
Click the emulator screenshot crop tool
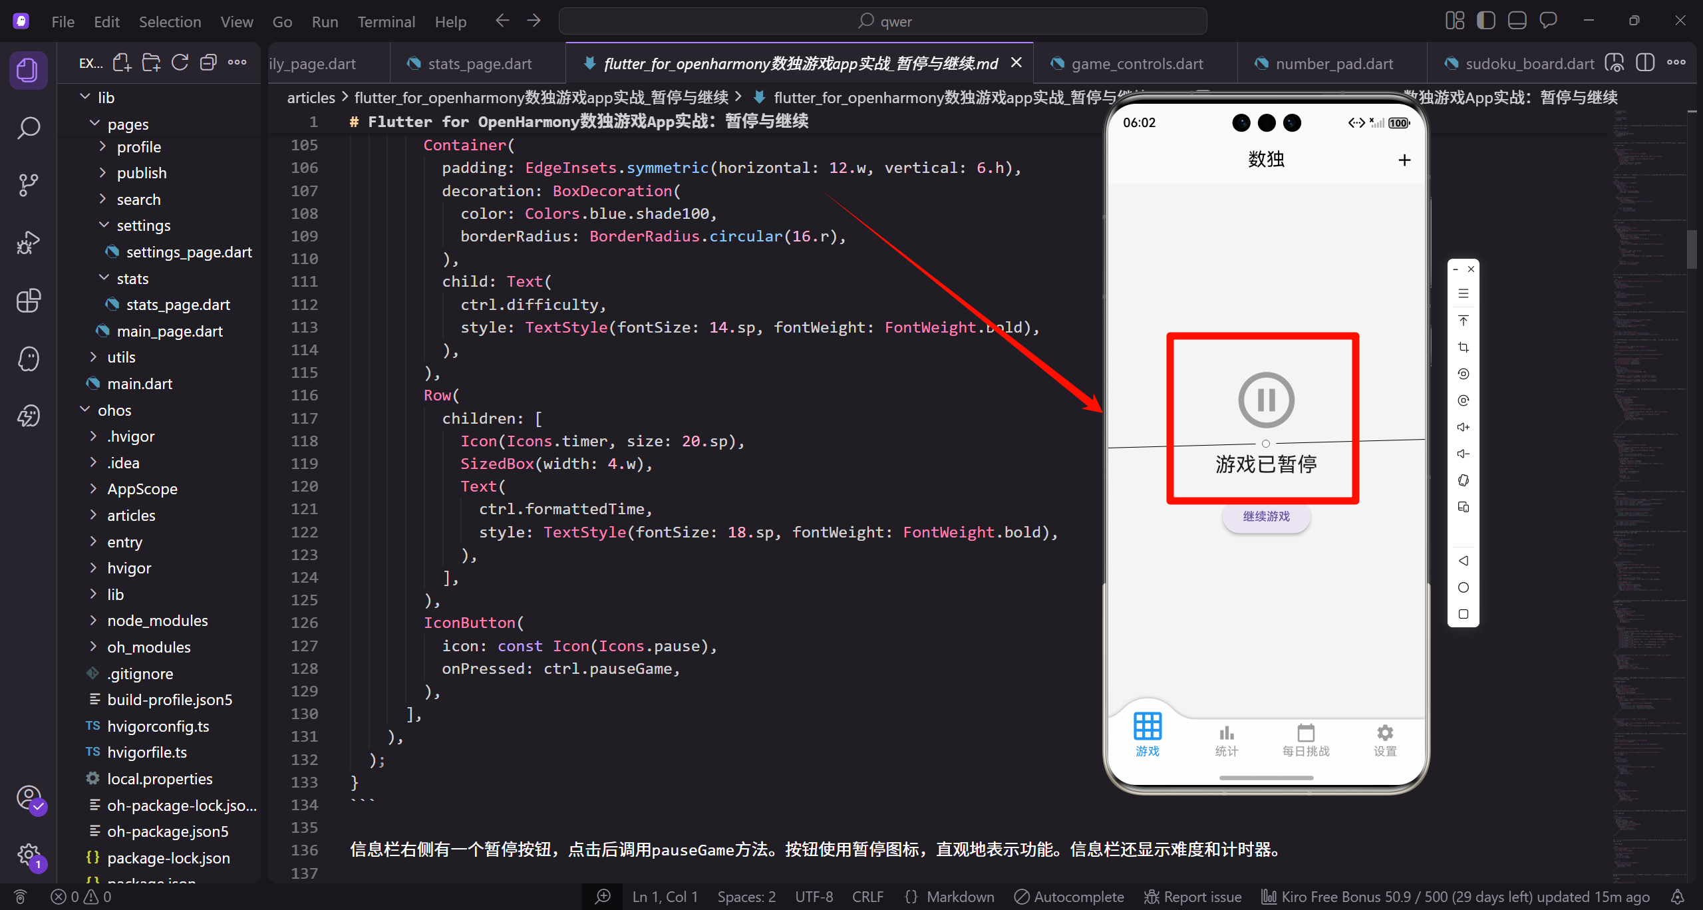pos(1464,347)
